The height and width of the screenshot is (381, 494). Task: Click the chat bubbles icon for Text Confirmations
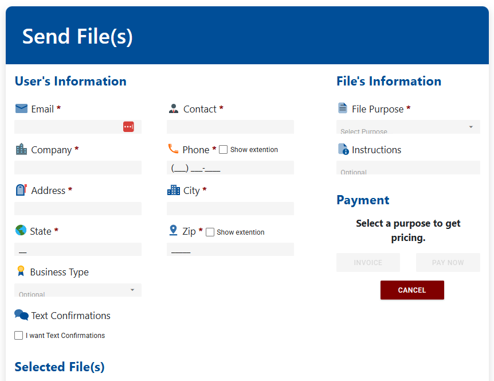pyautogui.click(x=21, y=315)
